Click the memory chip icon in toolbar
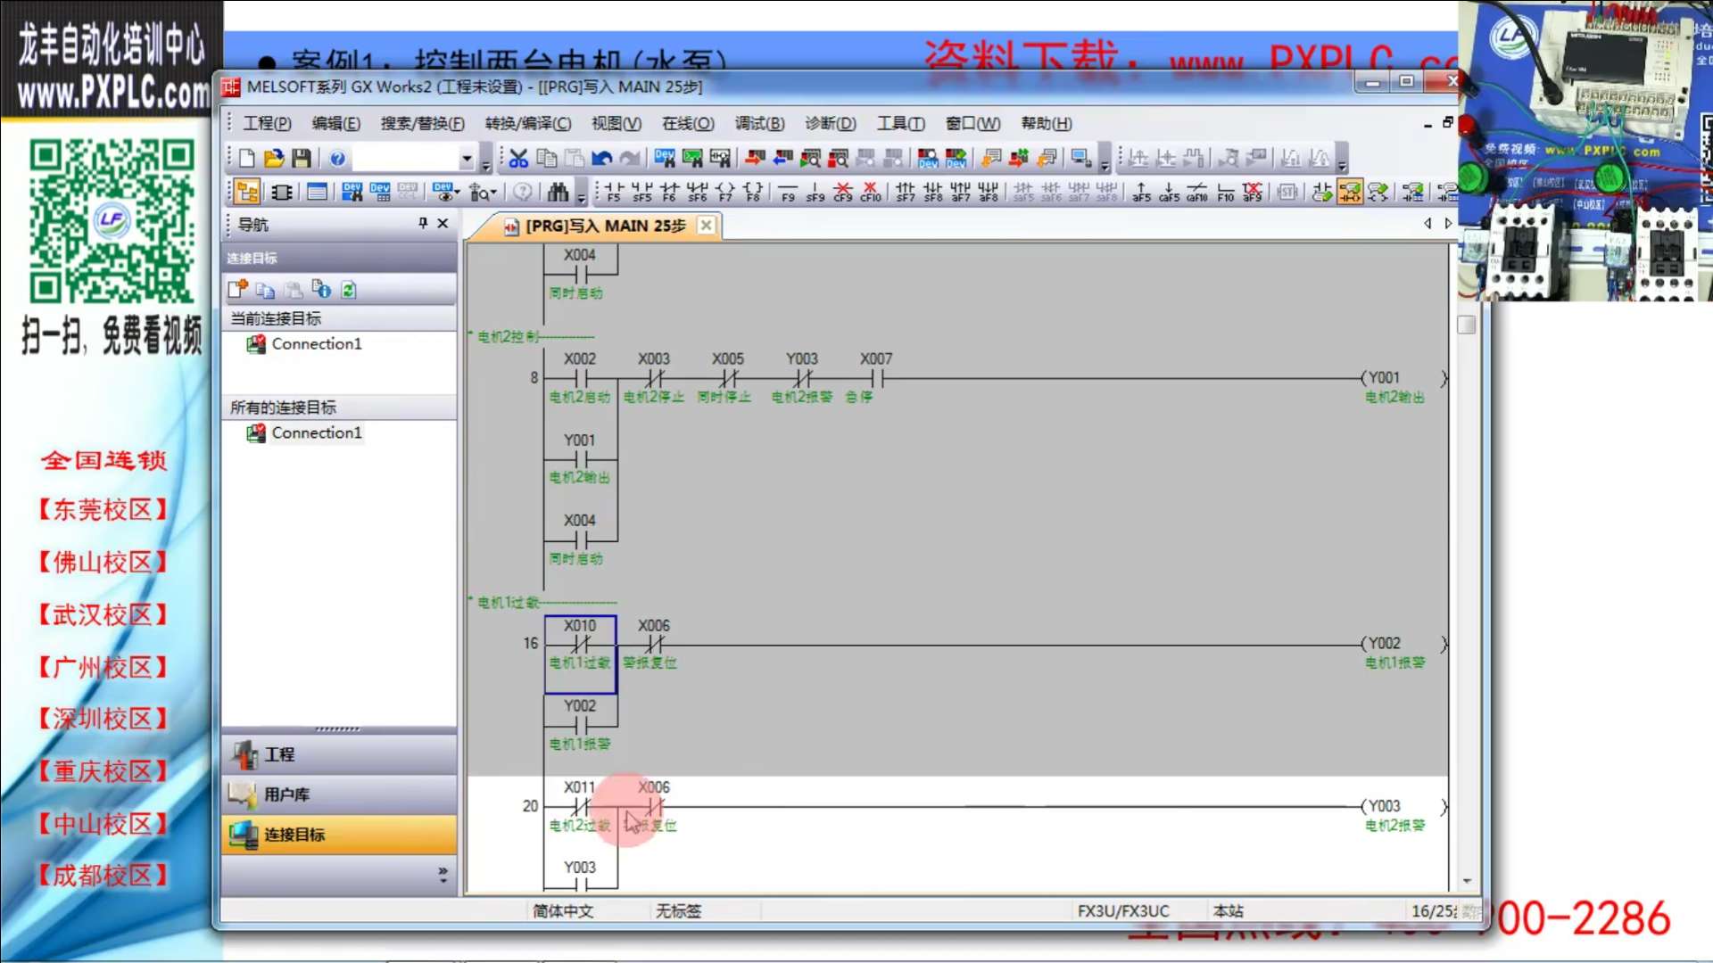 (x=282, y=192)
